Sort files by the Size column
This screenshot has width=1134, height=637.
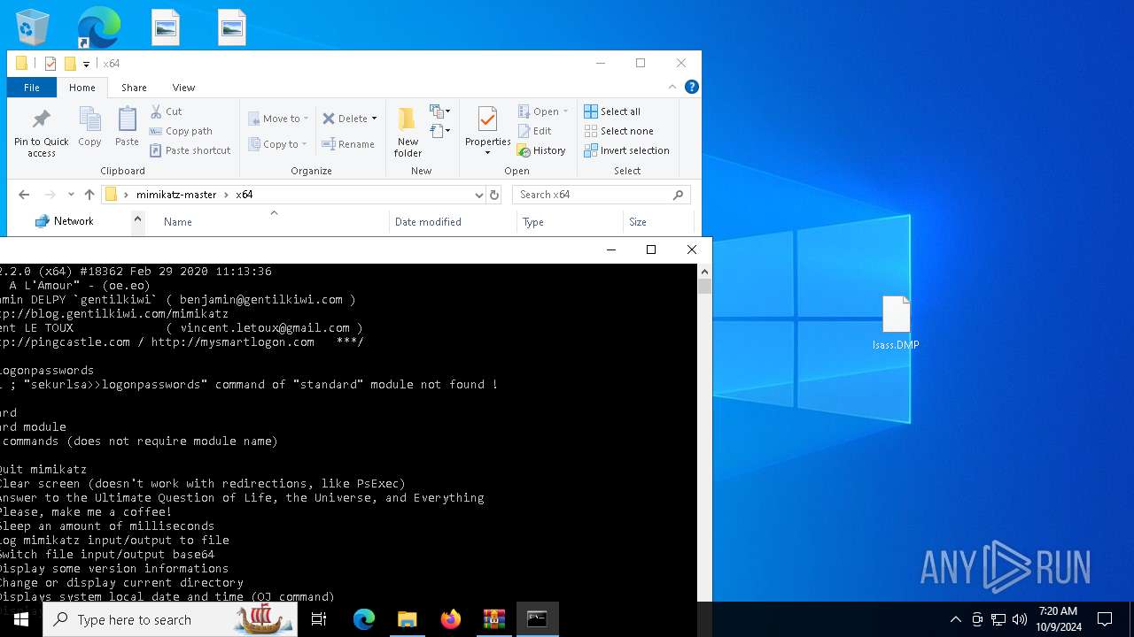pos(638,222)
